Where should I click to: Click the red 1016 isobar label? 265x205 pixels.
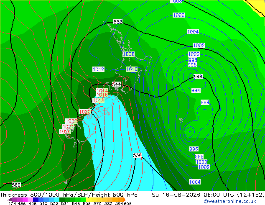coord(102,95)
